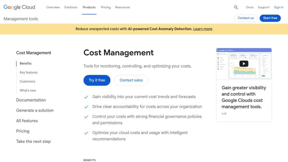The height and width of the screenshot is (162, 288).
Task: Click 'Drive clear accountability for costs' text
Action: 147,107
